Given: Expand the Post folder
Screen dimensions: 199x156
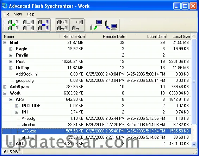Looking at the screenshot, I should 11,62.
